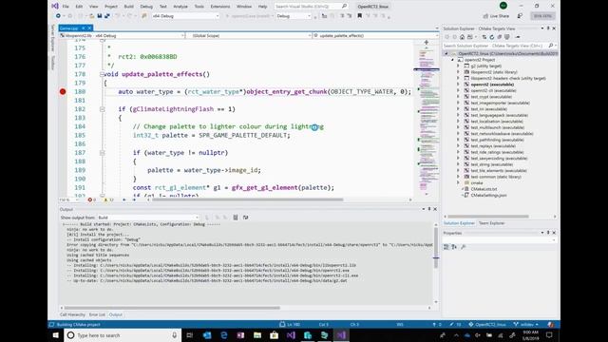Click the warnings indicator below the editor

pos(108,199)
